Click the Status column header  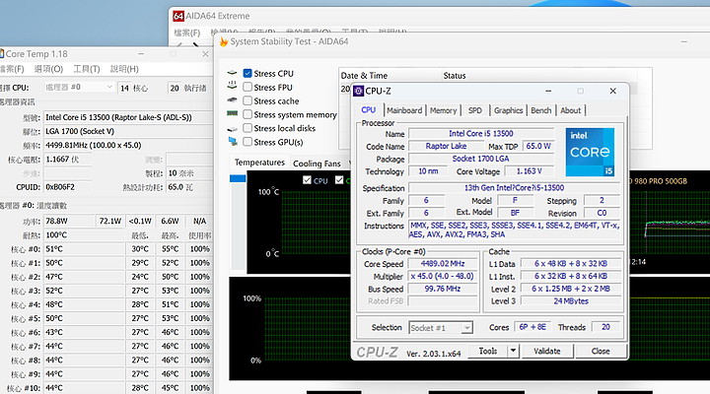(x=539, y=75)
